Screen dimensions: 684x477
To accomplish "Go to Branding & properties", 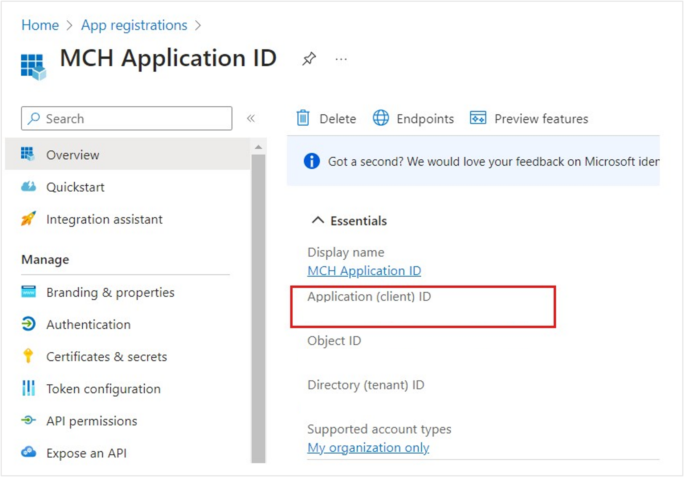I will coord(127,292).
